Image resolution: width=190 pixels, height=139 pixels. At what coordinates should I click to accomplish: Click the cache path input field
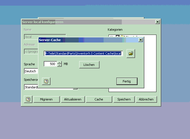tap(83, 53)
